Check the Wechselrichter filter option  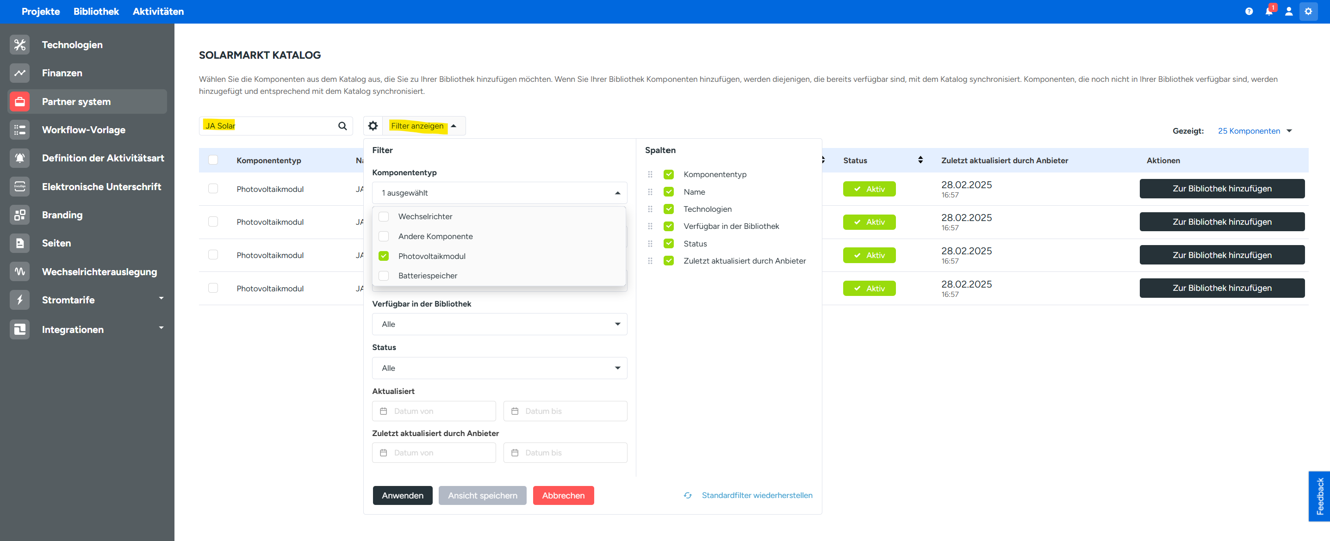384,216
